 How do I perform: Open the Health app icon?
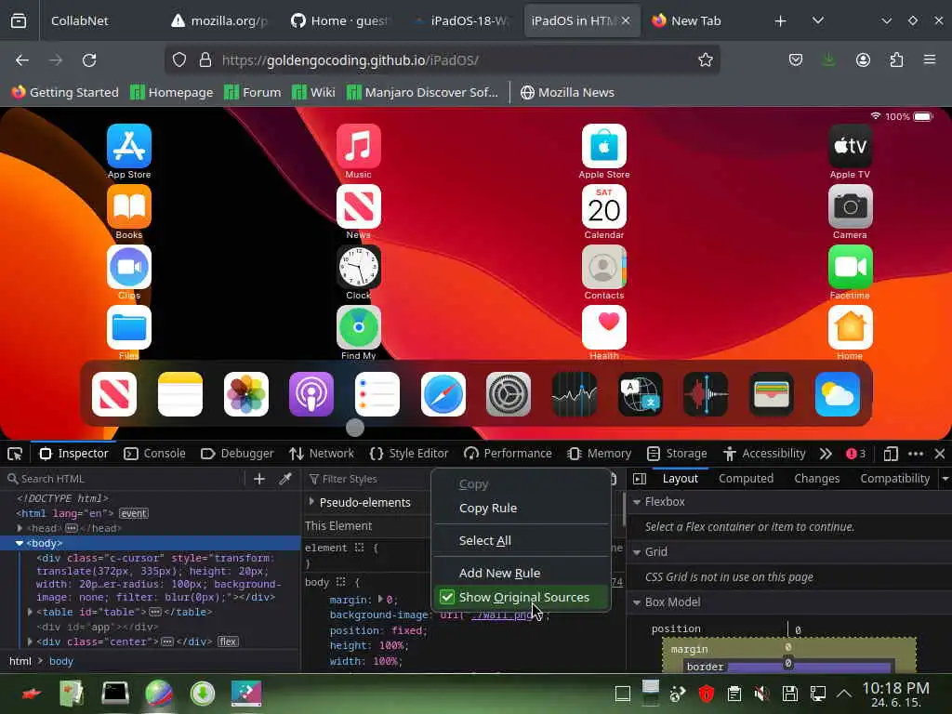[603, 328]
